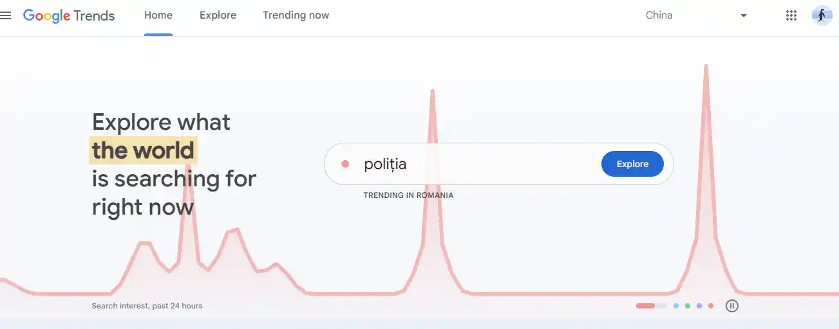Screen dimensions: 839x329
Task: Click the tallest peak on the trend graph
Action: [x=706, y=67]
